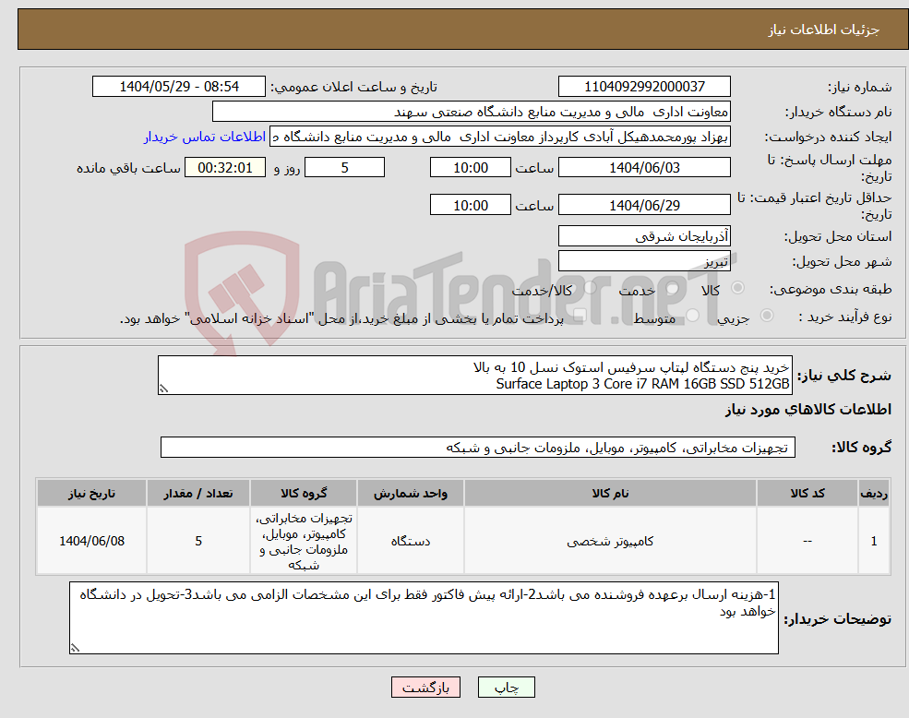Click the چاپ print button
Image resolution: width=909 pixels, height=718 pixels.
tap(506, 688)
